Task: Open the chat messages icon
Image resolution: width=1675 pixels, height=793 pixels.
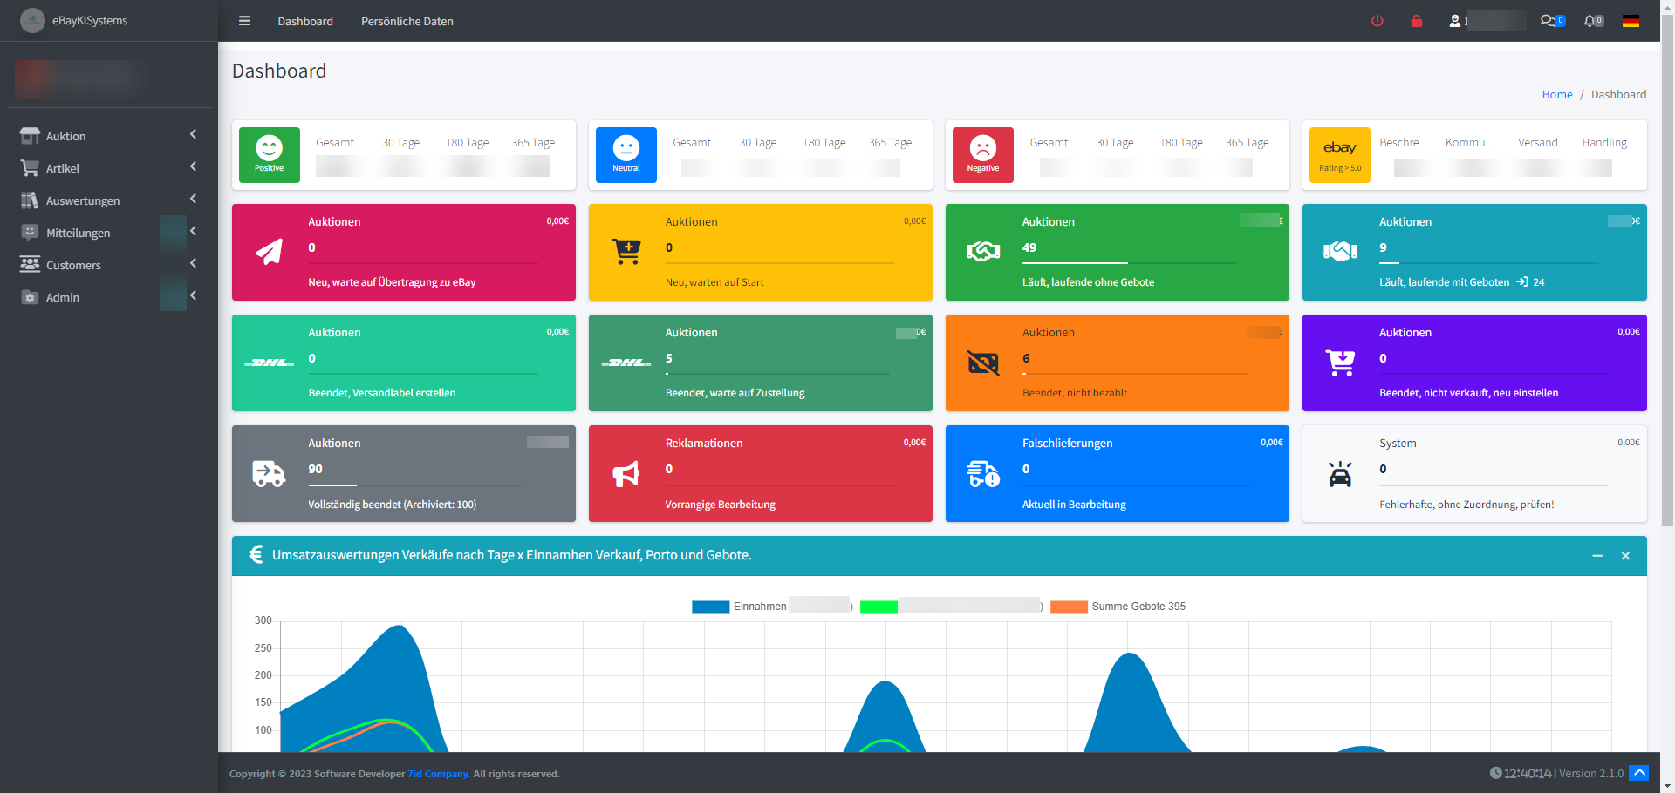Action: click(1551, 21)
